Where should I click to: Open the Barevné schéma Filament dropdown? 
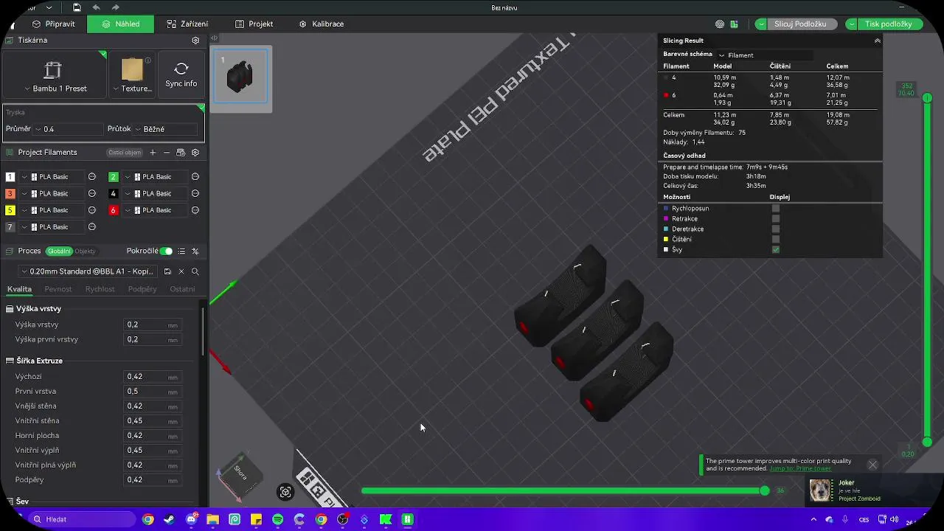(x=764, y=55)
